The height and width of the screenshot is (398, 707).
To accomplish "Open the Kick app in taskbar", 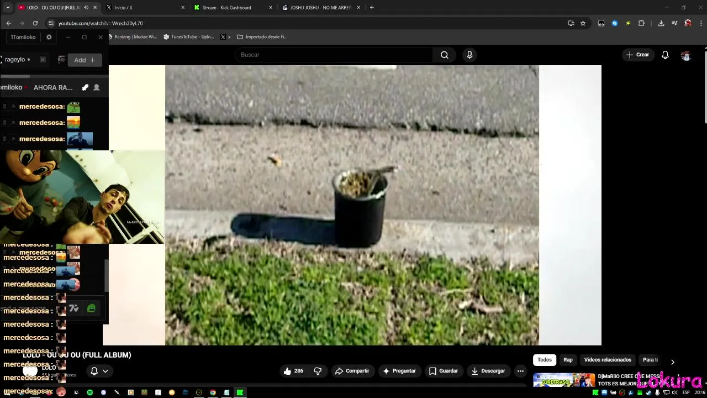I will pos(240,392).
